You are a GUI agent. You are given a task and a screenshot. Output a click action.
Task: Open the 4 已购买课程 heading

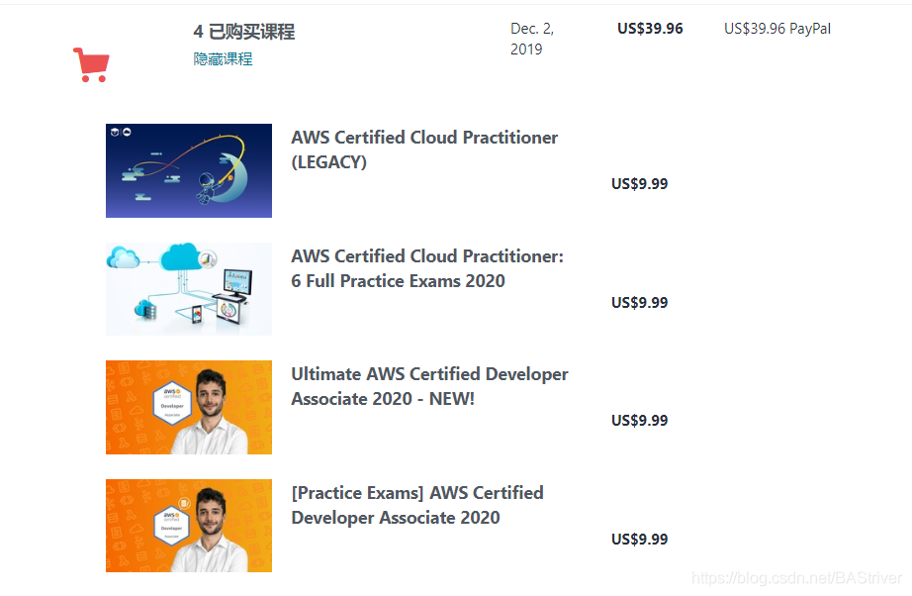(x=244, y=32)
